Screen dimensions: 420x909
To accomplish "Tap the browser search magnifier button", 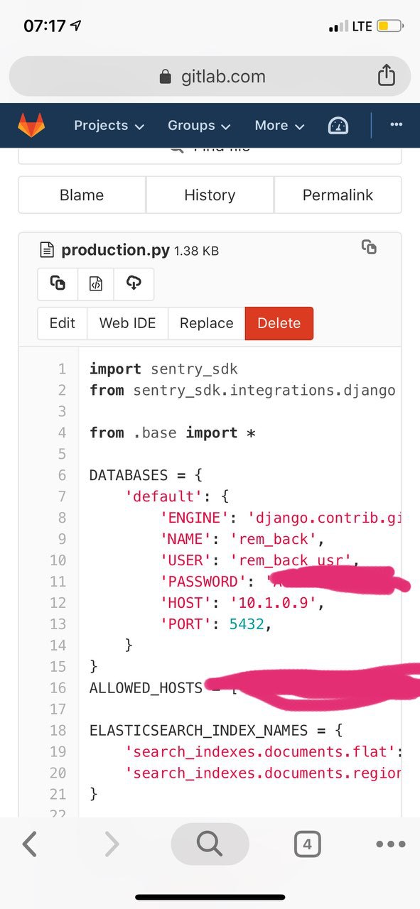I will (x=210, y=844).
